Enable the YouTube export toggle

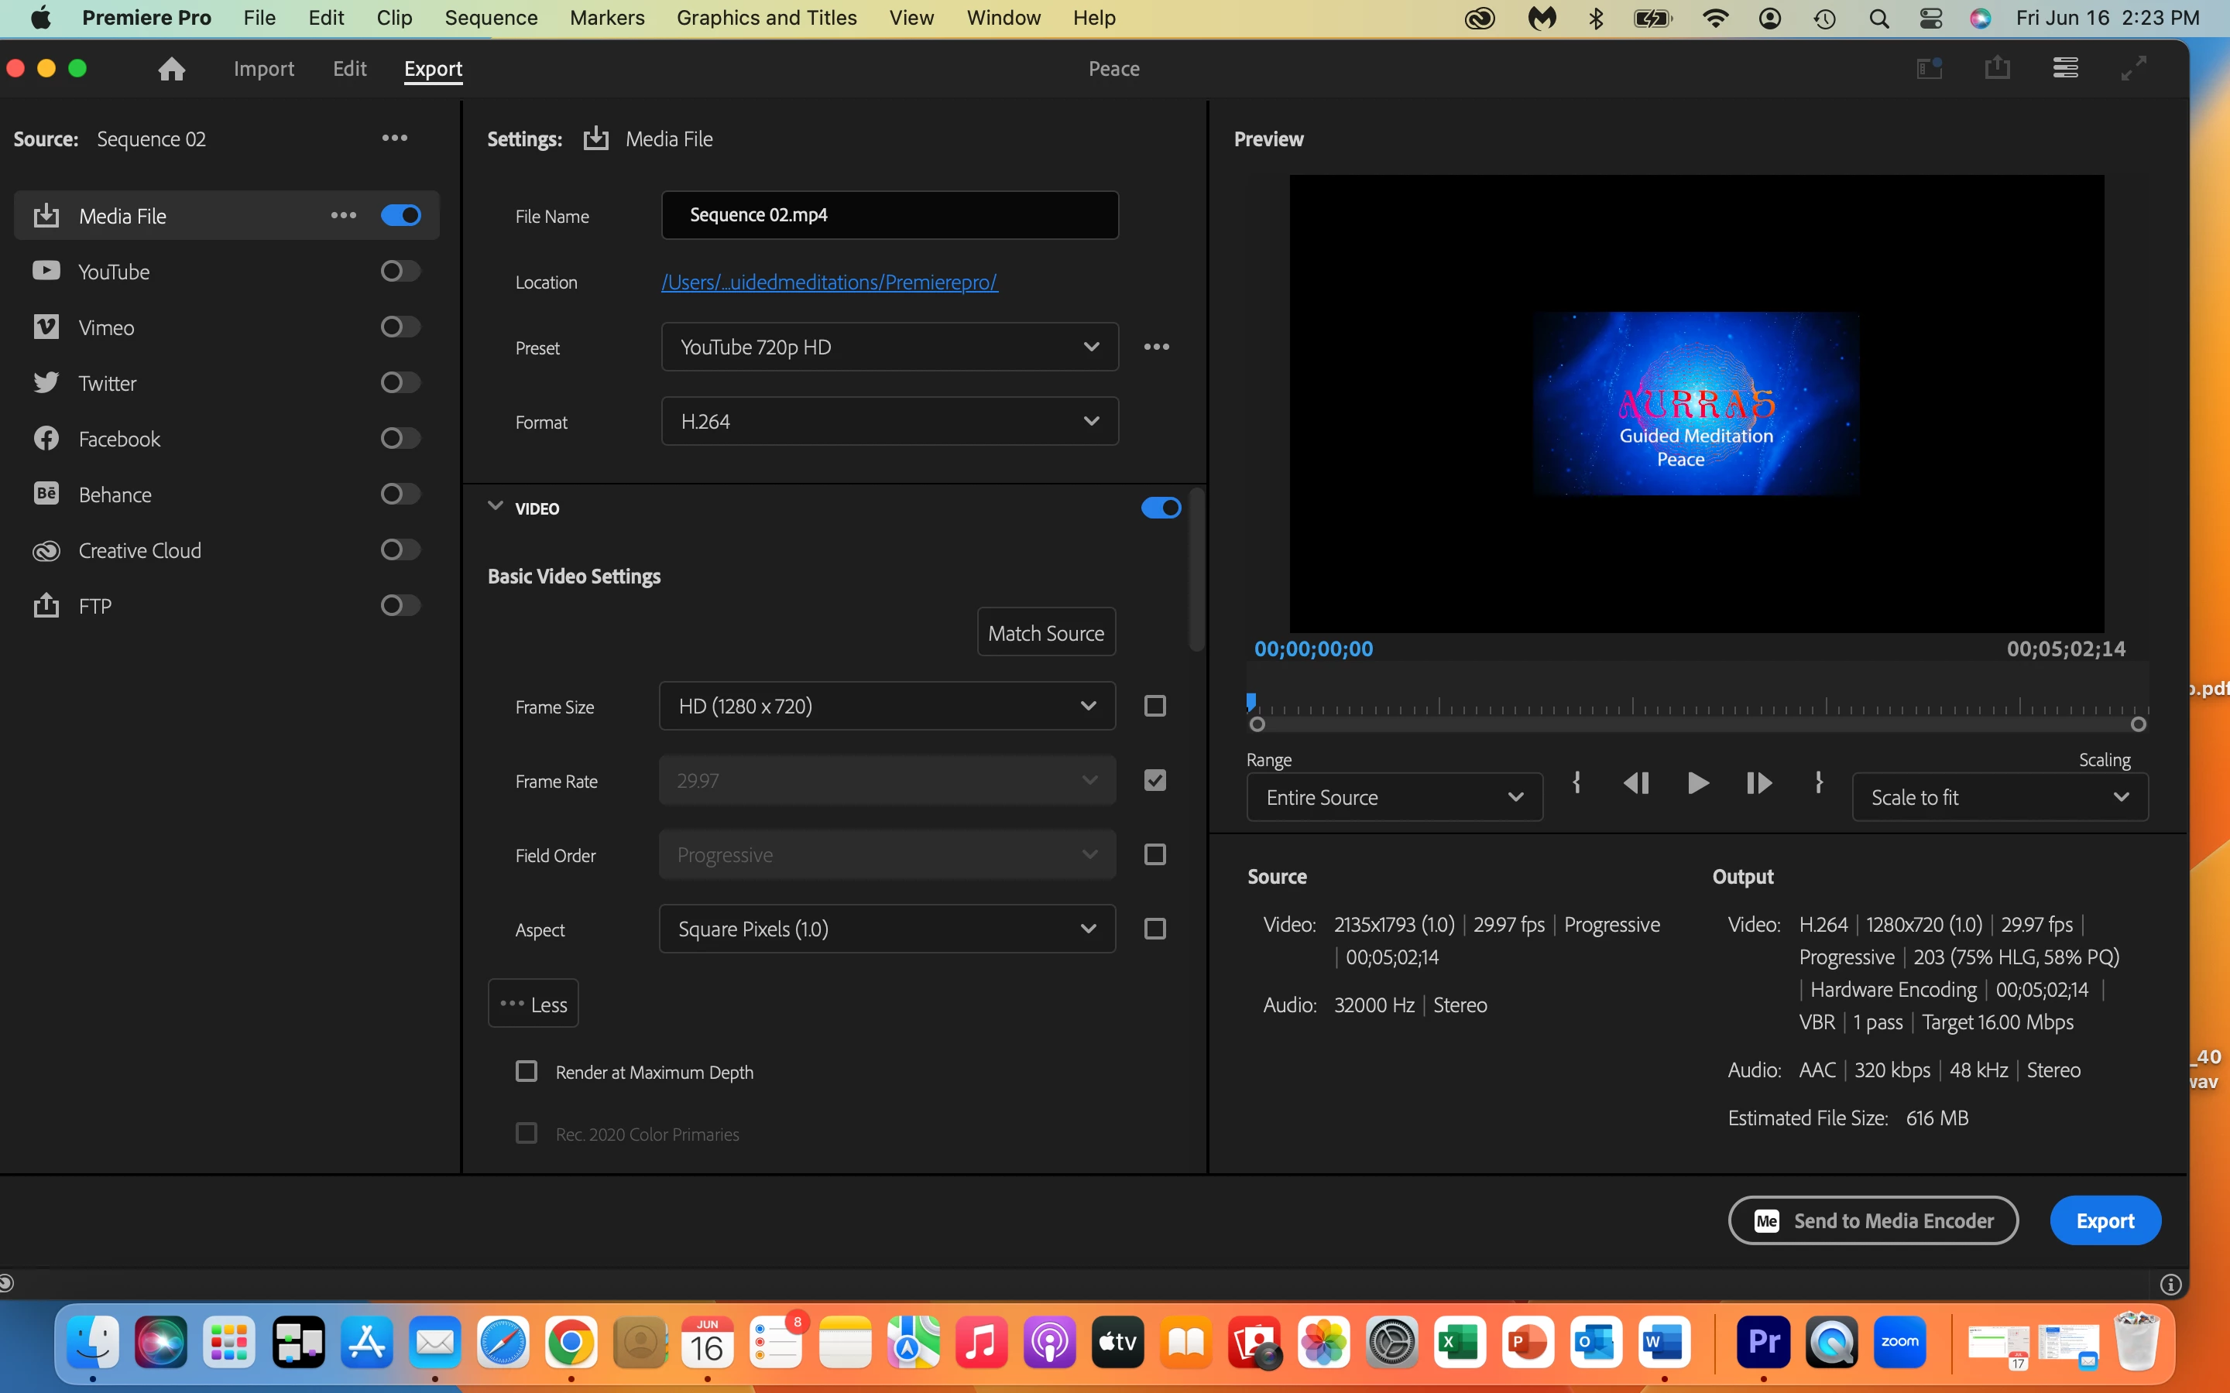[400, 271]
